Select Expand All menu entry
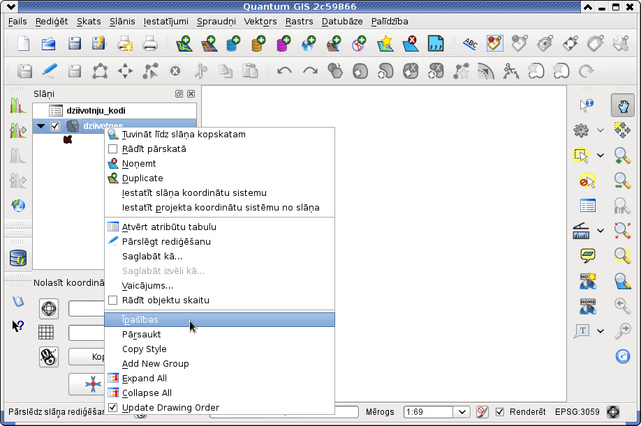 coord(219,379)
